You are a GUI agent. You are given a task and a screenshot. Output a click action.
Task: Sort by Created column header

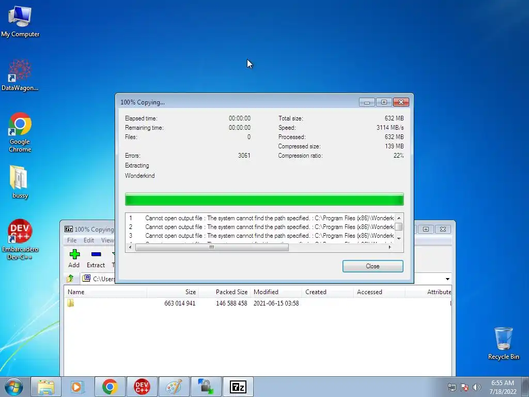pyautogui.click(x=328, y=292)
